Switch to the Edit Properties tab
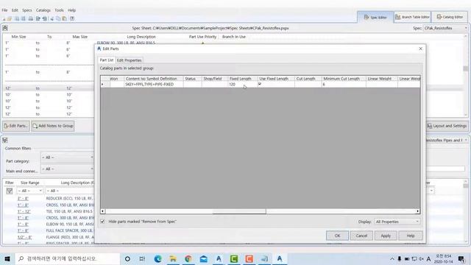The width and height of the screenshot is (471, 265). tap(130, 60)
